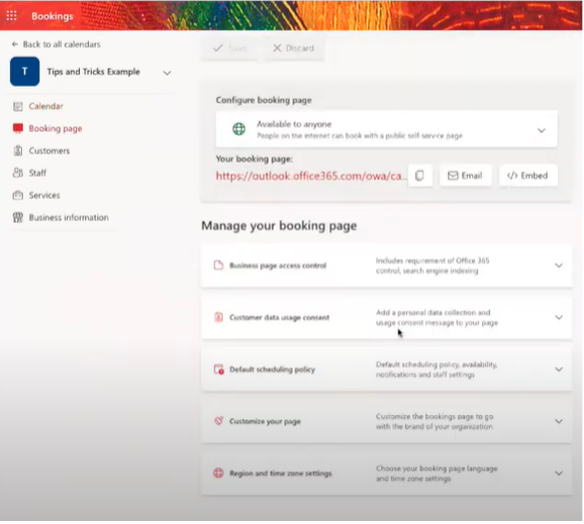
Task: Click the Business information store icon
Action: 18,218
